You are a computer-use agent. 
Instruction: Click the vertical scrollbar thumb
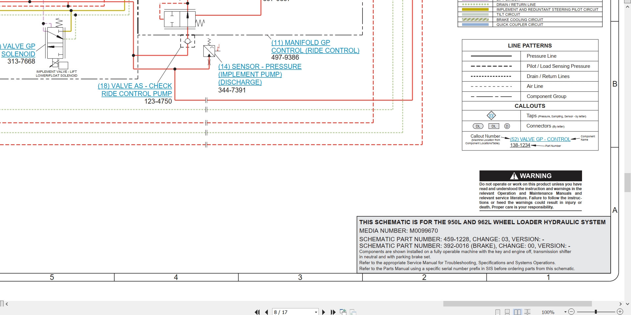coord(627,183)
